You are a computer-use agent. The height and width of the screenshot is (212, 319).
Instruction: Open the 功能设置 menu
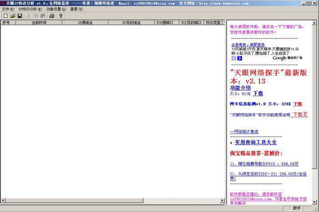point(57,9)
